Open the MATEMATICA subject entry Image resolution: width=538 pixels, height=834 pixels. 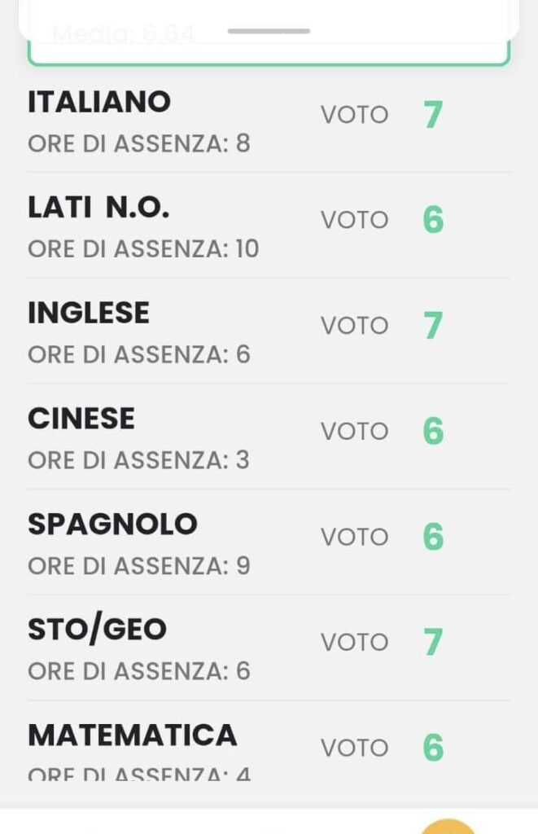point(269,741)
